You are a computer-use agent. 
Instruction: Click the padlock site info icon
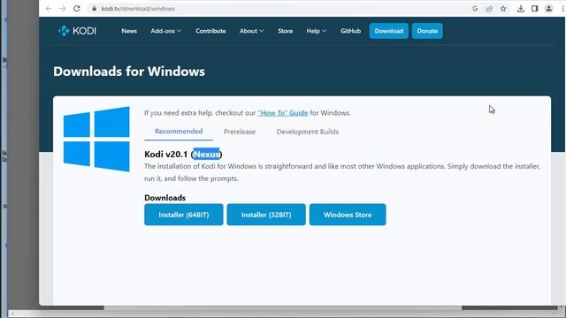pyautogui.click(x=94, y=8)
